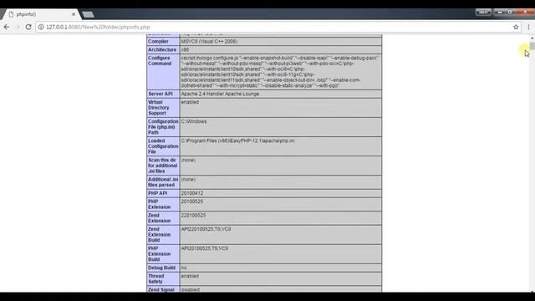
Task: Reload the phpinfo page
Action: pyautogui.click(x=28, y=27)
